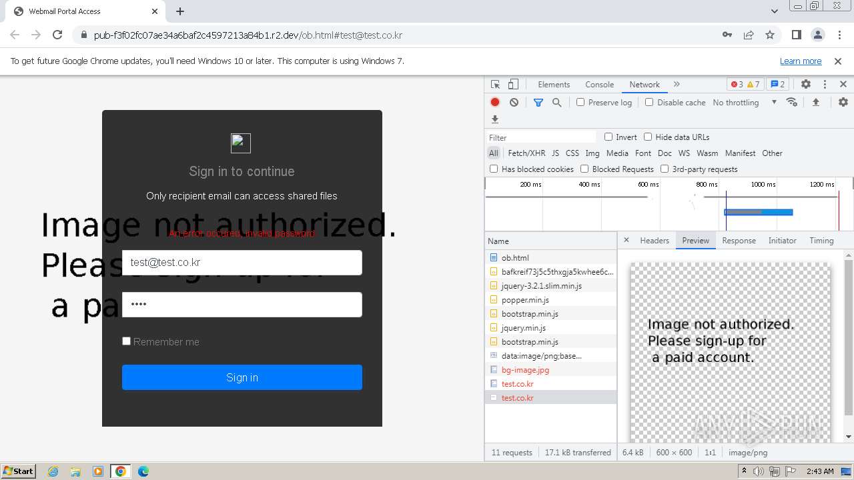Open Chrome three-dot menu

tap(839, 35)
